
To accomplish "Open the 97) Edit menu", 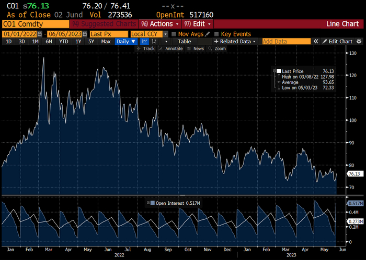I will click(197, 24).
